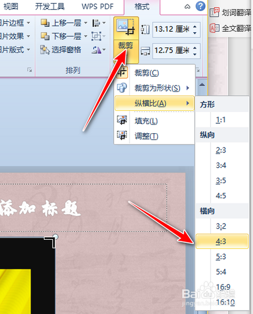Expand the picture border dropdown arrow
The height and width of the screenshot is (314, 253).
(28, 23)
